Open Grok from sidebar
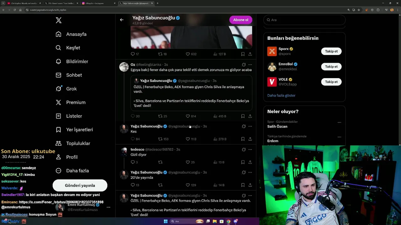The image size is (401, 225). coord(66,89)
